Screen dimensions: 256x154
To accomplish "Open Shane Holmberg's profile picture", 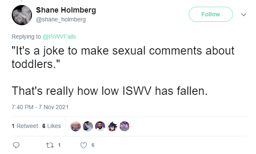I will pyautogui.click(x=22, y=15).
